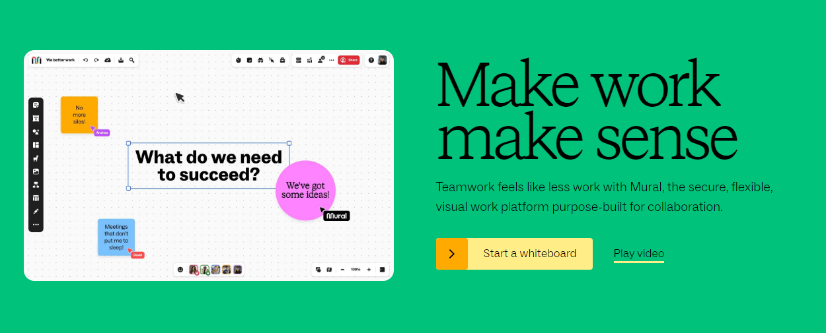Screen dimensions: 826x333
Task: Open the 100% zoom level menu
Action: pyautogui.click(x=356, y=270)
